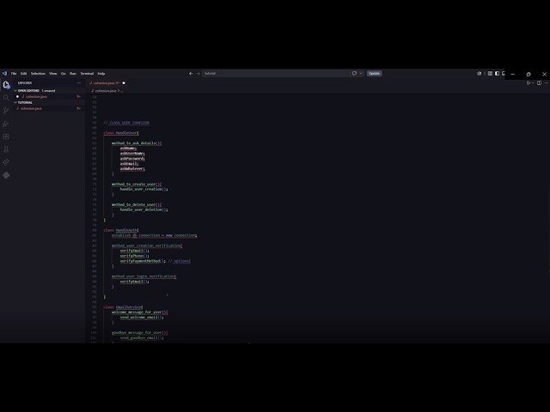Toggle the primary side bar layout icon
Image resolution: width=550 pixels, height=412 pixels.
497,74
